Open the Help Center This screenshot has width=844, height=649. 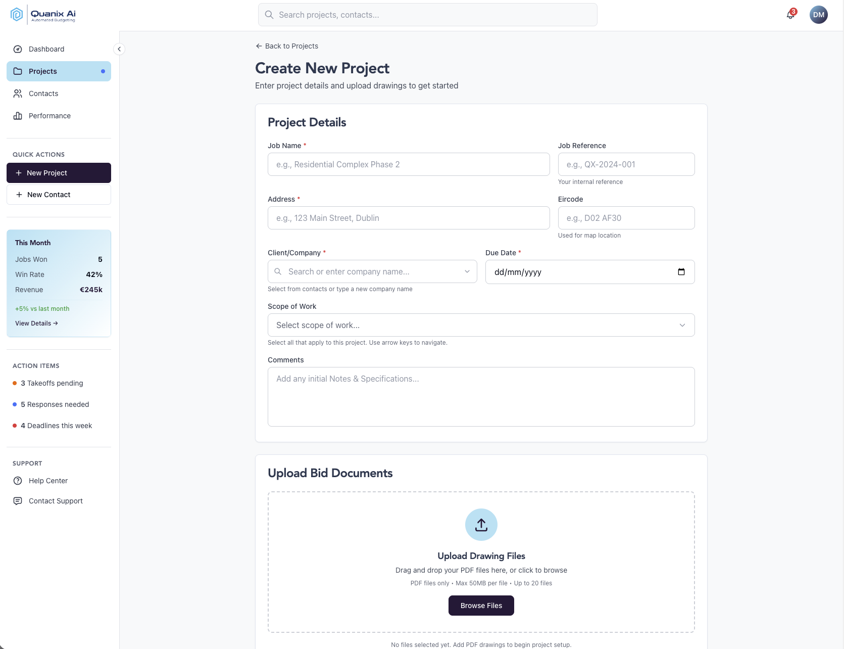click(47, 481)
